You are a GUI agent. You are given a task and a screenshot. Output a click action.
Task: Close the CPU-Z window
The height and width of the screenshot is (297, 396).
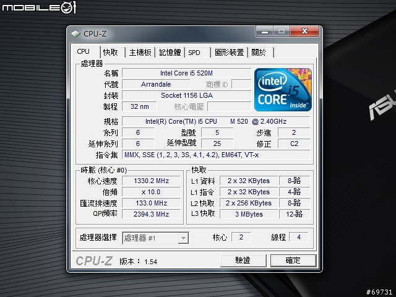(304, 32)
